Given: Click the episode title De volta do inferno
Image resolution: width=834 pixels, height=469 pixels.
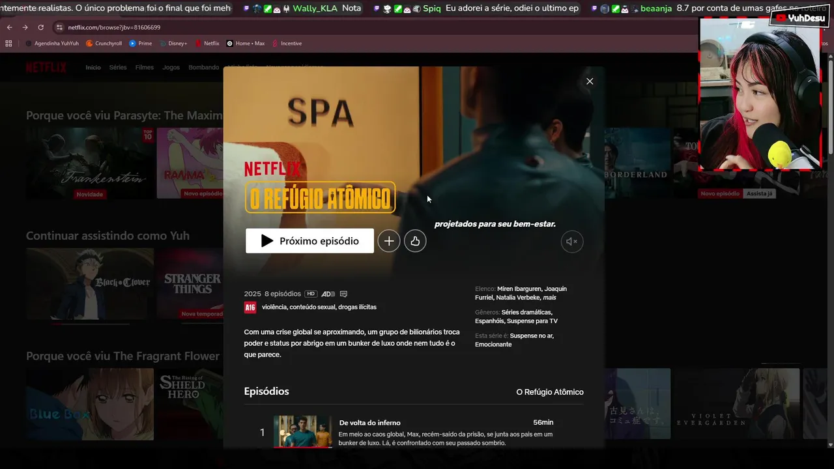Looking at the screenshot, I should coord(369,423).
